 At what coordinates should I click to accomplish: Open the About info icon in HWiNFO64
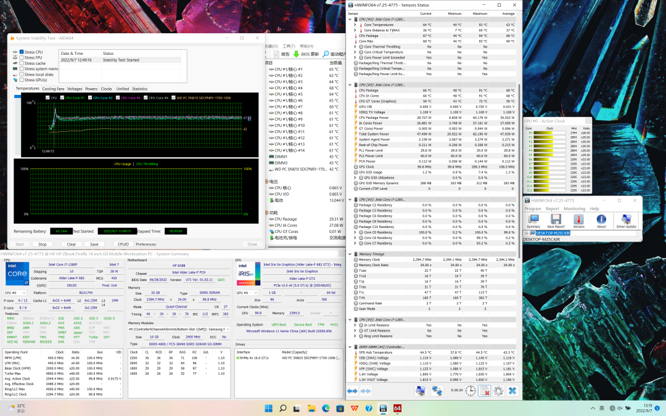[x=601, y=221]
